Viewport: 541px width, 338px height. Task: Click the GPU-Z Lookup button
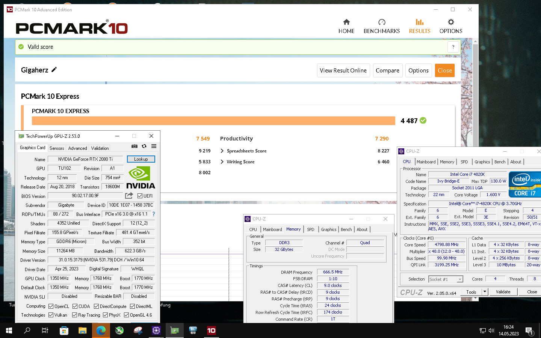point(141,159)
